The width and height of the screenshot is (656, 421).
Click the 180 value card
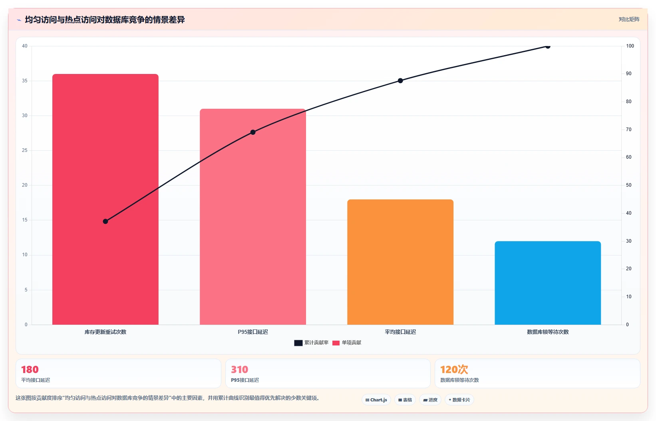[118, 373]
